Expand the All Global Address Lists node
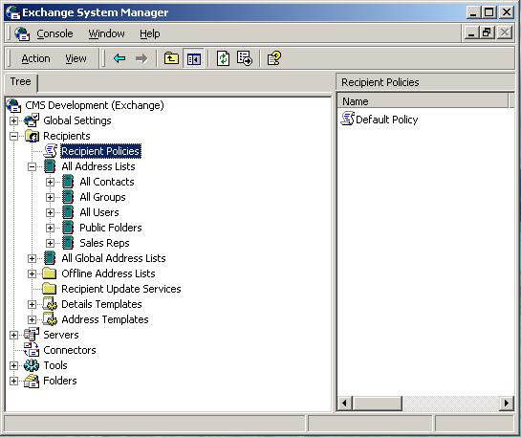Screen dimensions: 521x437 (32, 258)
